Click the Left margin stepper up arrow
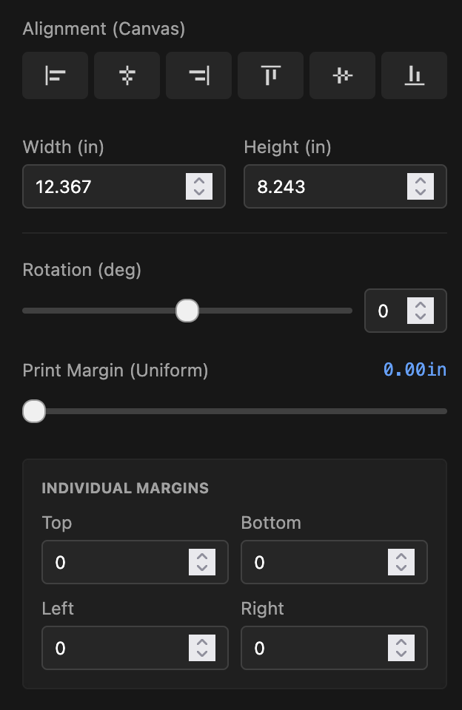The width and height of the screenshot is (462, 710). [203, 643]
